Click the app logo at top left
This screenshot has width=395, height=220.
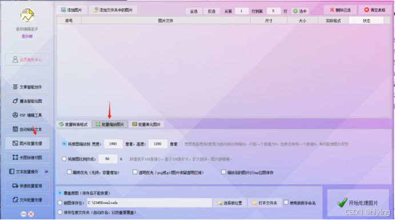27,15
